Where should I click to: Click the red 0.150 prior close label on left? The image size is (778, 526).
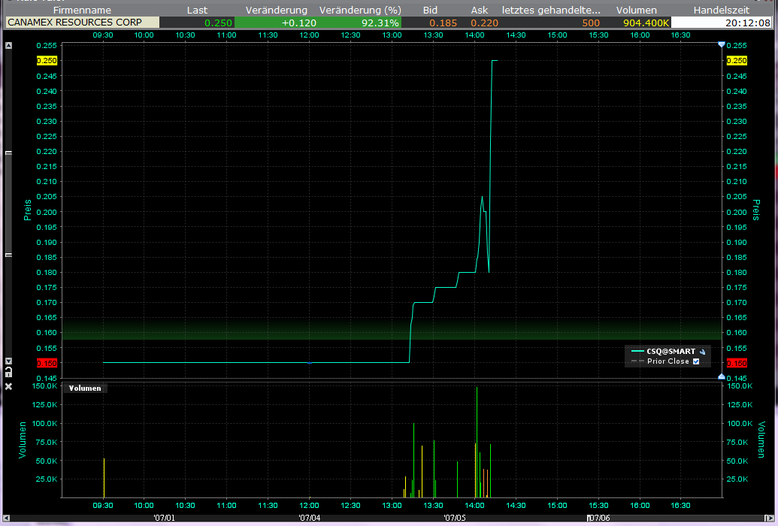point(46,363)
